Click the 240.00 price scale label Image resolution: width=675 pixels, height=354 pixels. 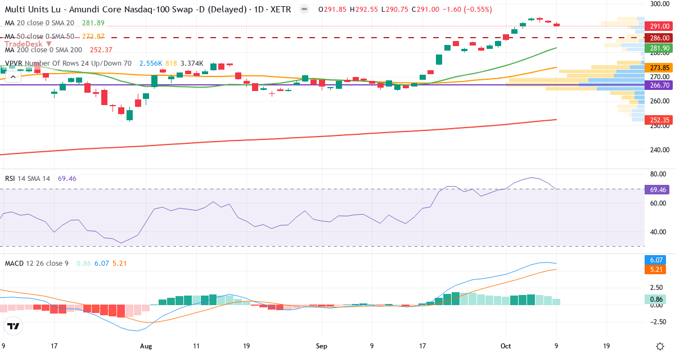[659, 150]
